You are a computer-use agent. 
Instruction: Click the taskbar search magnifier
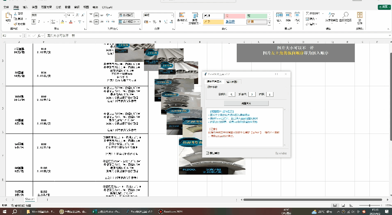point(15,211)
